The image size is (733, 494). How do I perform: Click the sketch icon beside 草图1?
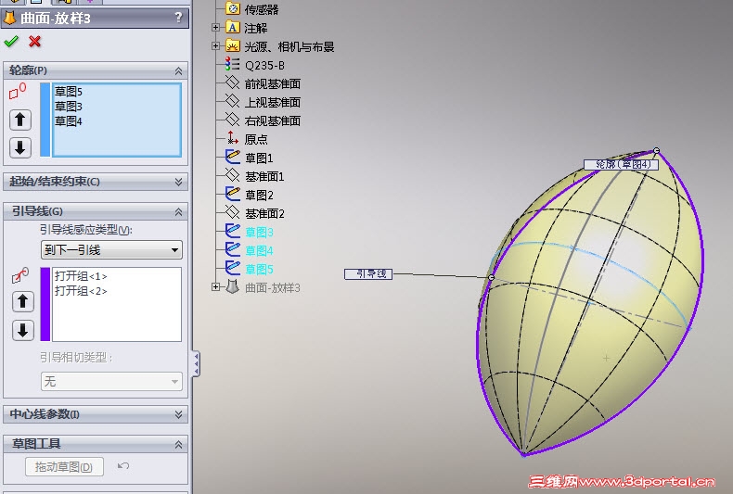(232, 157)
